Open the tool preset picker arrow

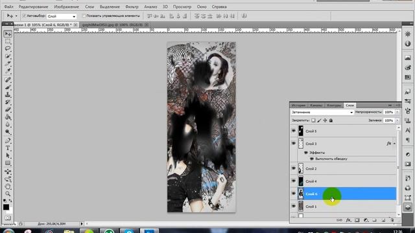(16, 16)
